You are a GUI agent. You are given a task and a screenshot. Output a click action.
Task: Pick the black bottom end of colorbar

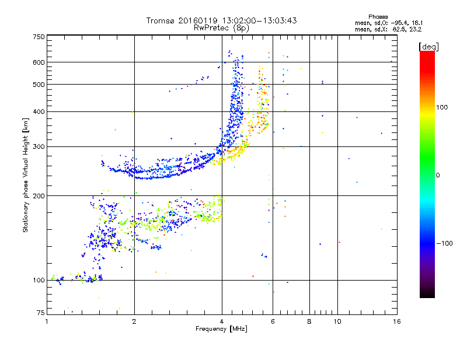427,295
